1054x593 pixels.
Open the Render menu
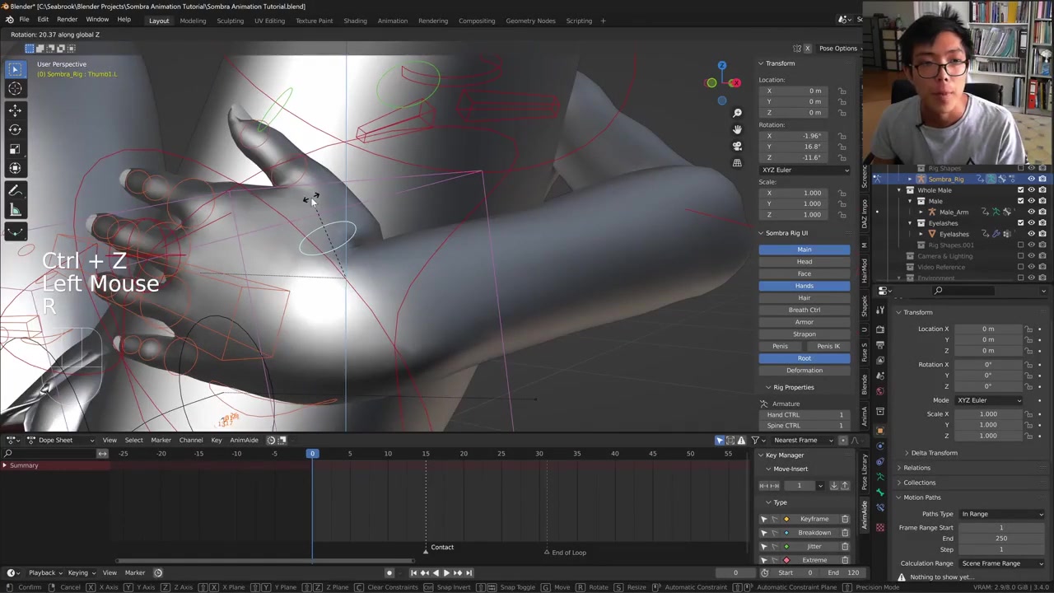67,20
